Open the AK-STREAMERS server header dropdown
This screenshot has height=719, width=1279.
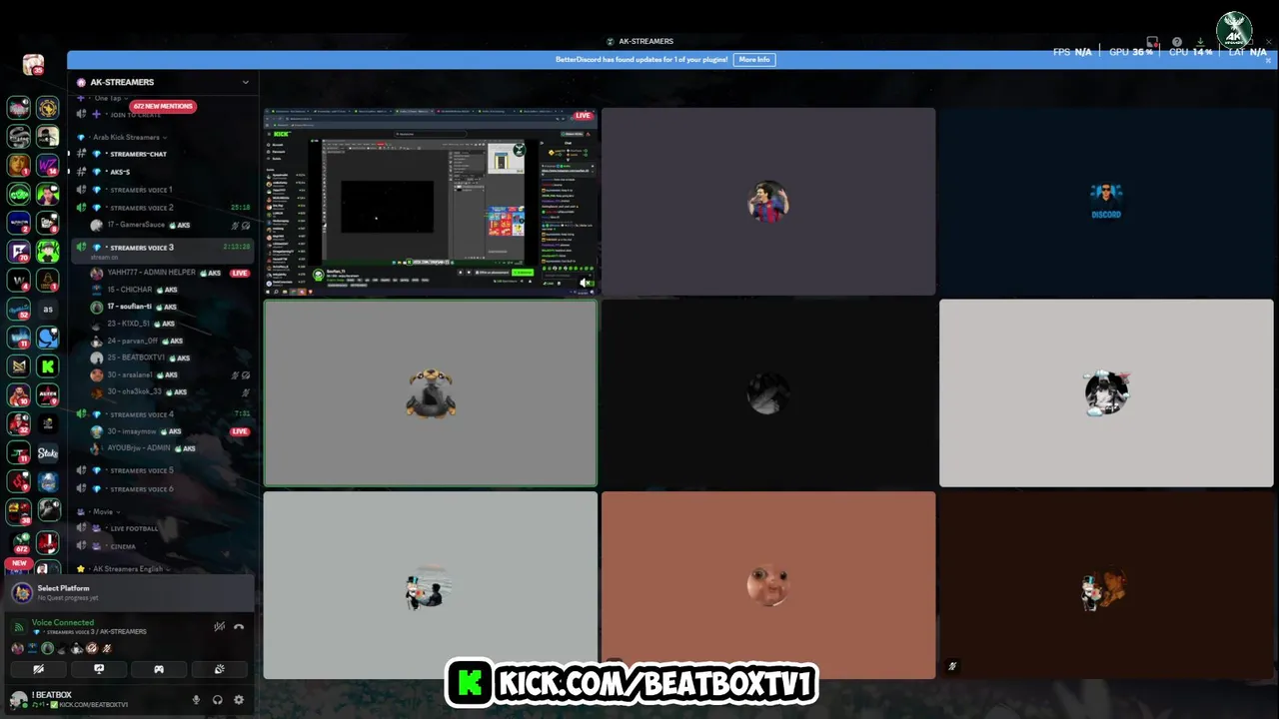(163, 82)
